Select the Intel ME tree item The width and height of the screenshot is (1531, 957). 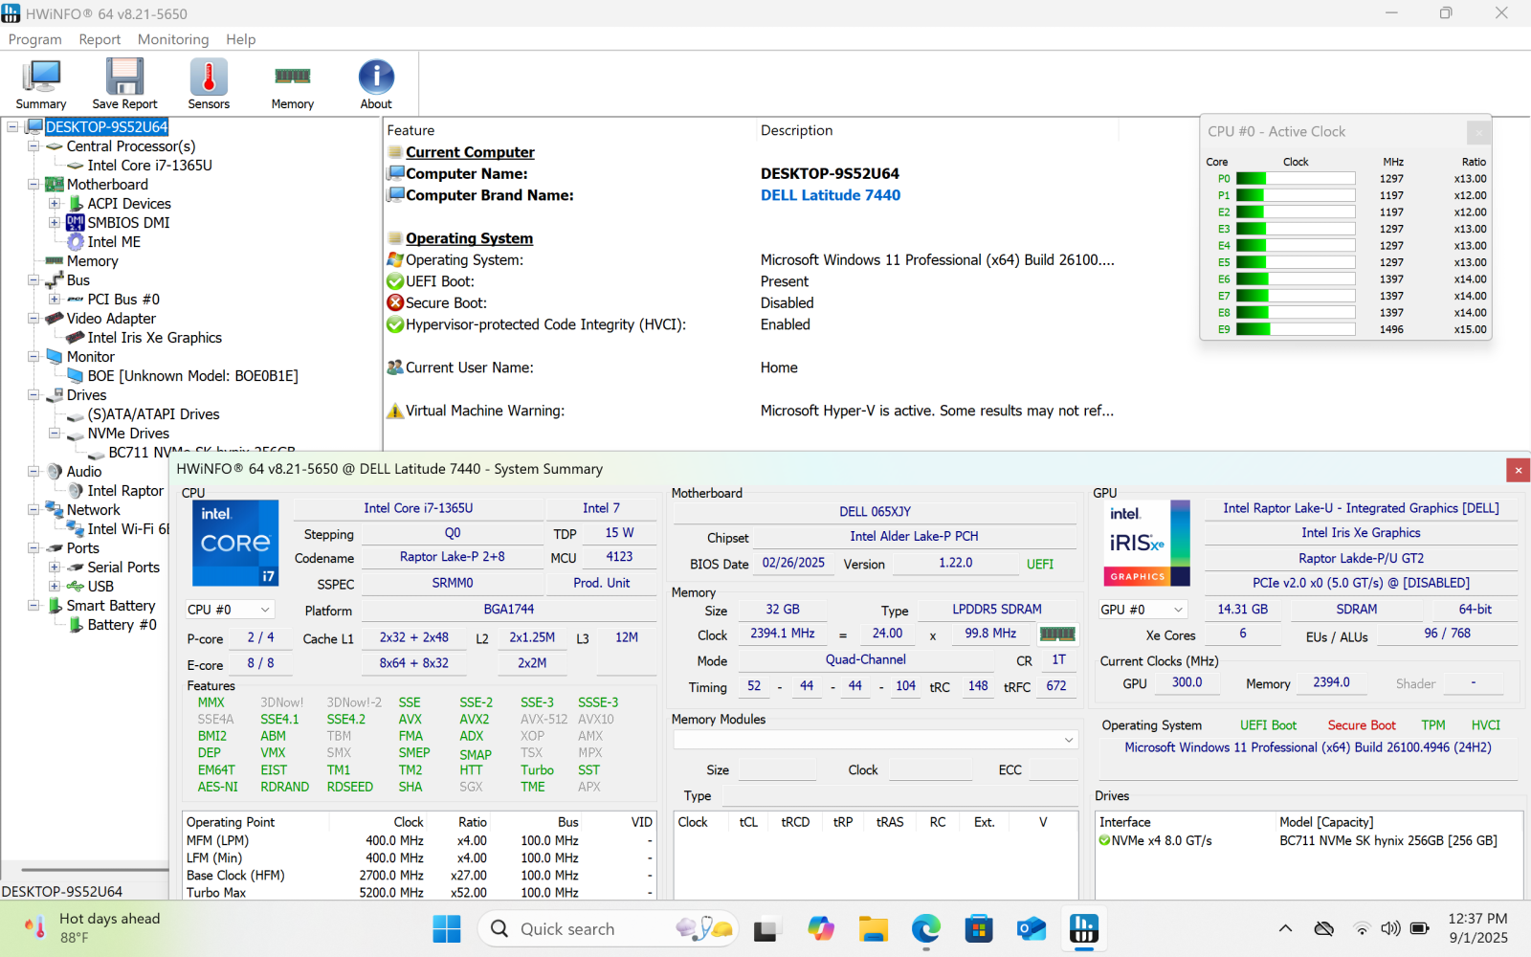[x=114, y=242]
